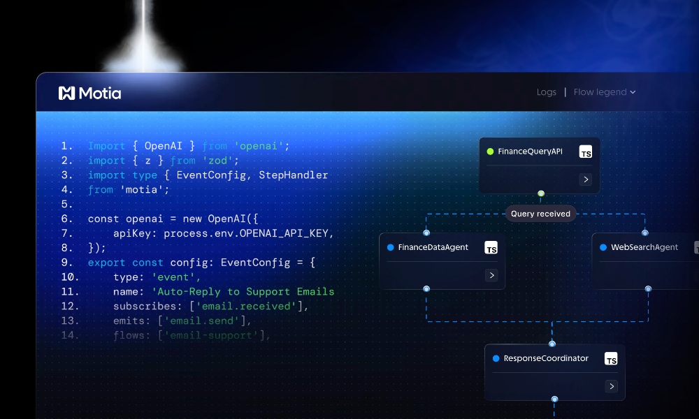Open the Flow legend dropdown
Screen dimensions: 699x419
[604, 91]
